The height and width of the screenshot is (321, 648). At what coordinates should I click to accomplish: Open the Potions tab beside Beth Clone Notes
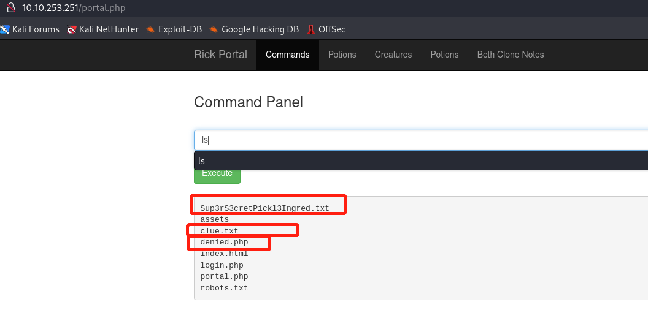pos(444,55)
